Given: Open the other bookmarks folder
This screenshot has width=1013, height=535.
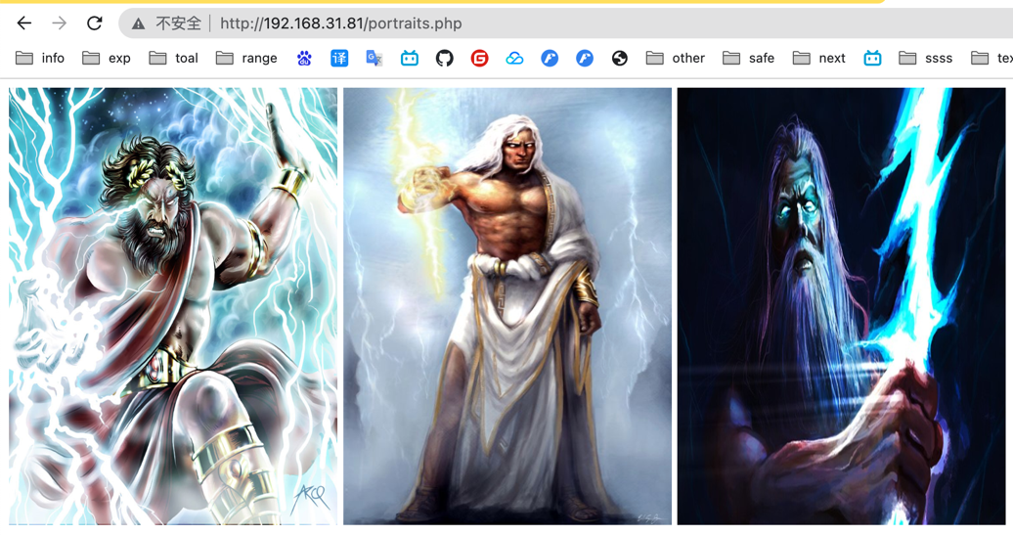Looking at the screenshot, I should click(x=676, y=59).
